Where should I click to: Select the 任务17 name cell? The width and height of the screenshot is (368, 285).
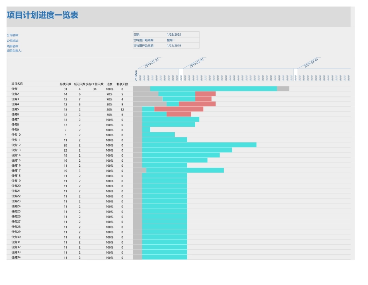[16, 171]
